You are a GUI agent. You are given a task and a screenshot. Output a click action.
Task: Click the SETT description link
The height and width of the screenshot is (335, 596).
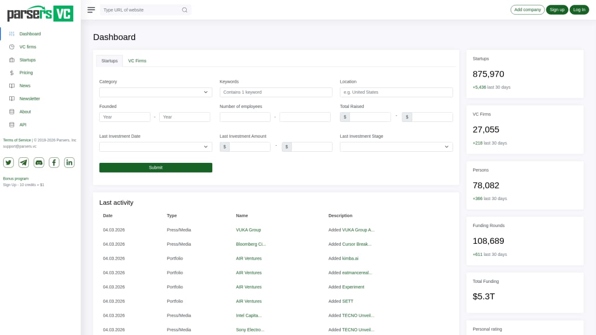348,301
